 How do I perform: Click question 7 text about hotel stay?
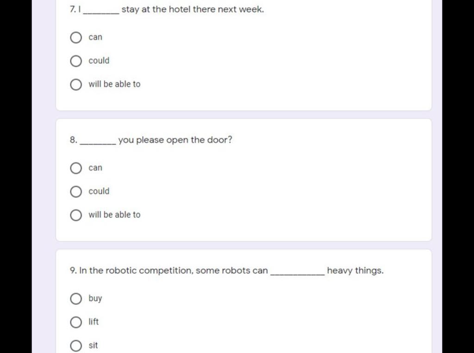tap(167, 9)
